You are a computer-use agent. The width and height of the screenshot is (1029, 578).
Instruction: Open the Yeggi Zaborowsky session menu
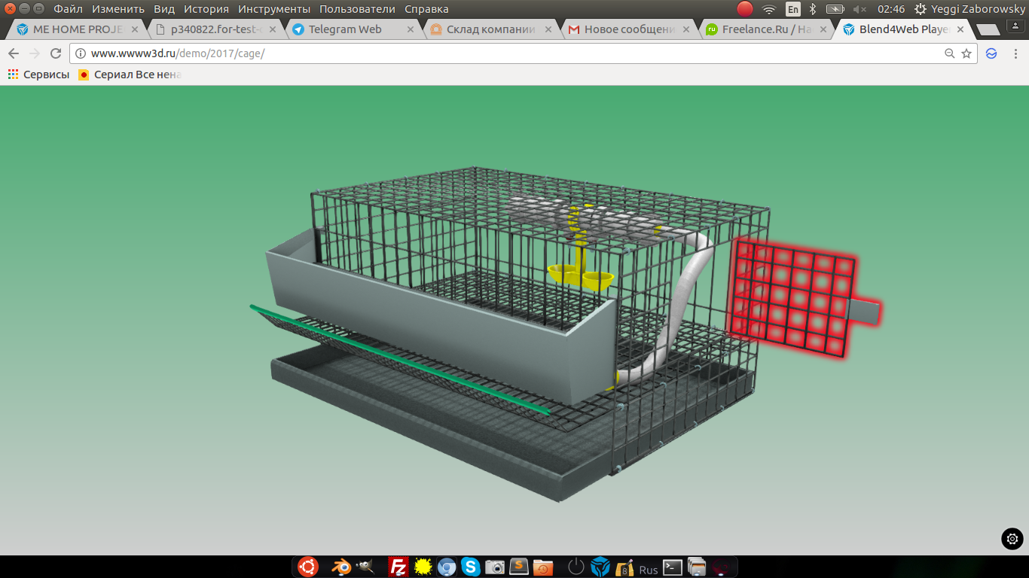pyautogui.click(x=969, y=9)
